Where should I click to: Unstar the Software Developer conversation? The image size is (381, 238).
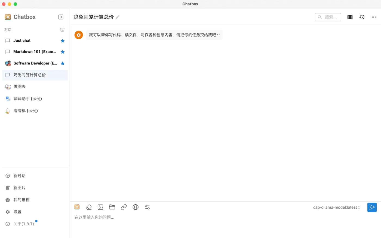(x=63, y=63)
